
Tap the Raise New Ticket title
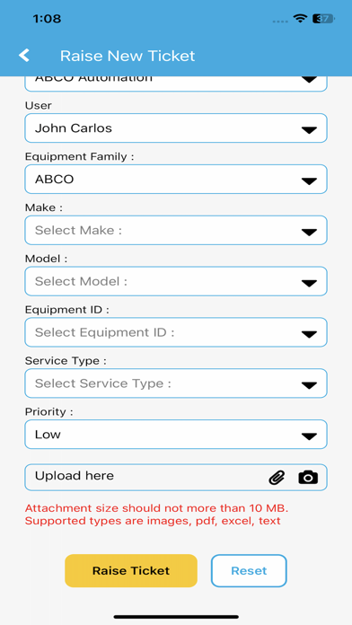tap(128, 56)
